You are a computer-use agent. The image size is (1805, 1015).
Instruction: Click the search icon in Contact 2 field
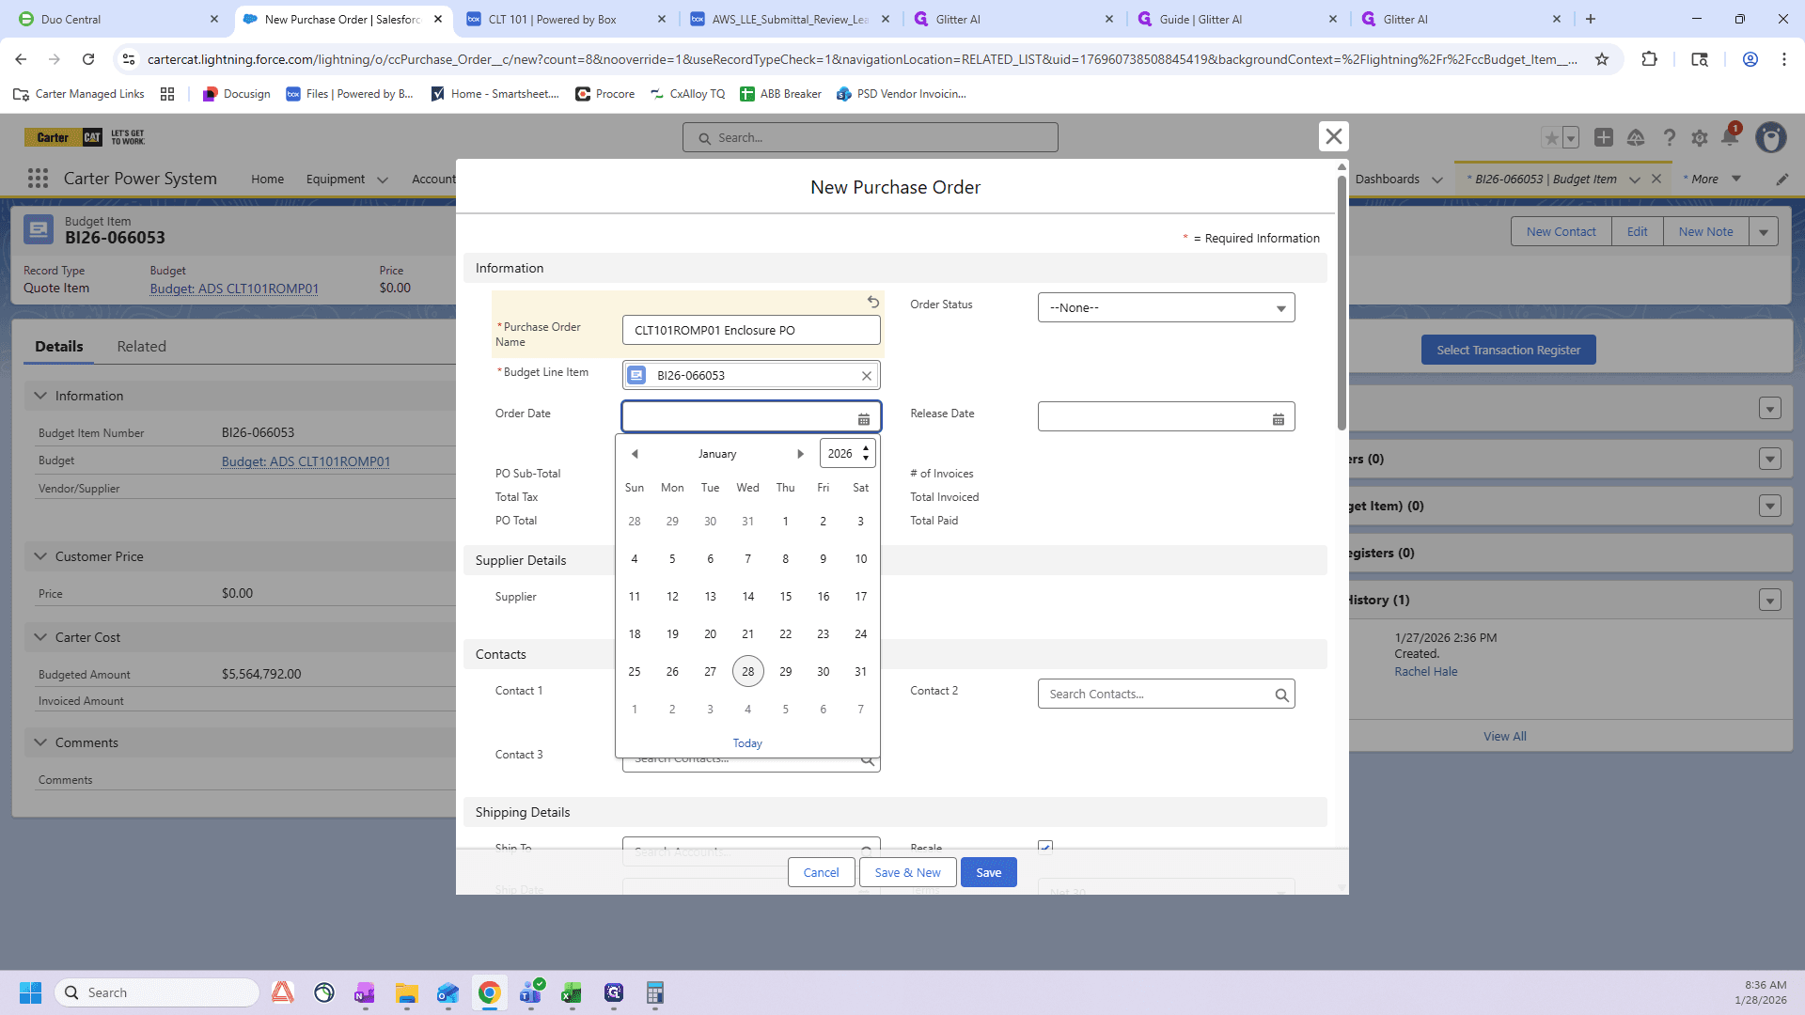tap(1280, 695)
